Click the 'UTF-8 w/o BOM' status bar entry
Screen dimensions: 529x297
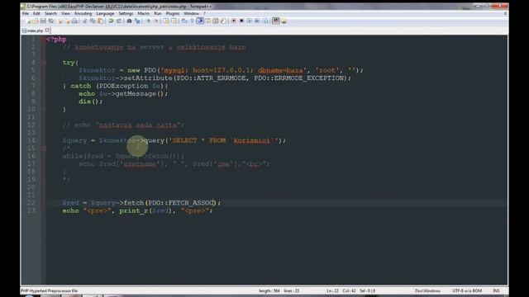(467, 290)
